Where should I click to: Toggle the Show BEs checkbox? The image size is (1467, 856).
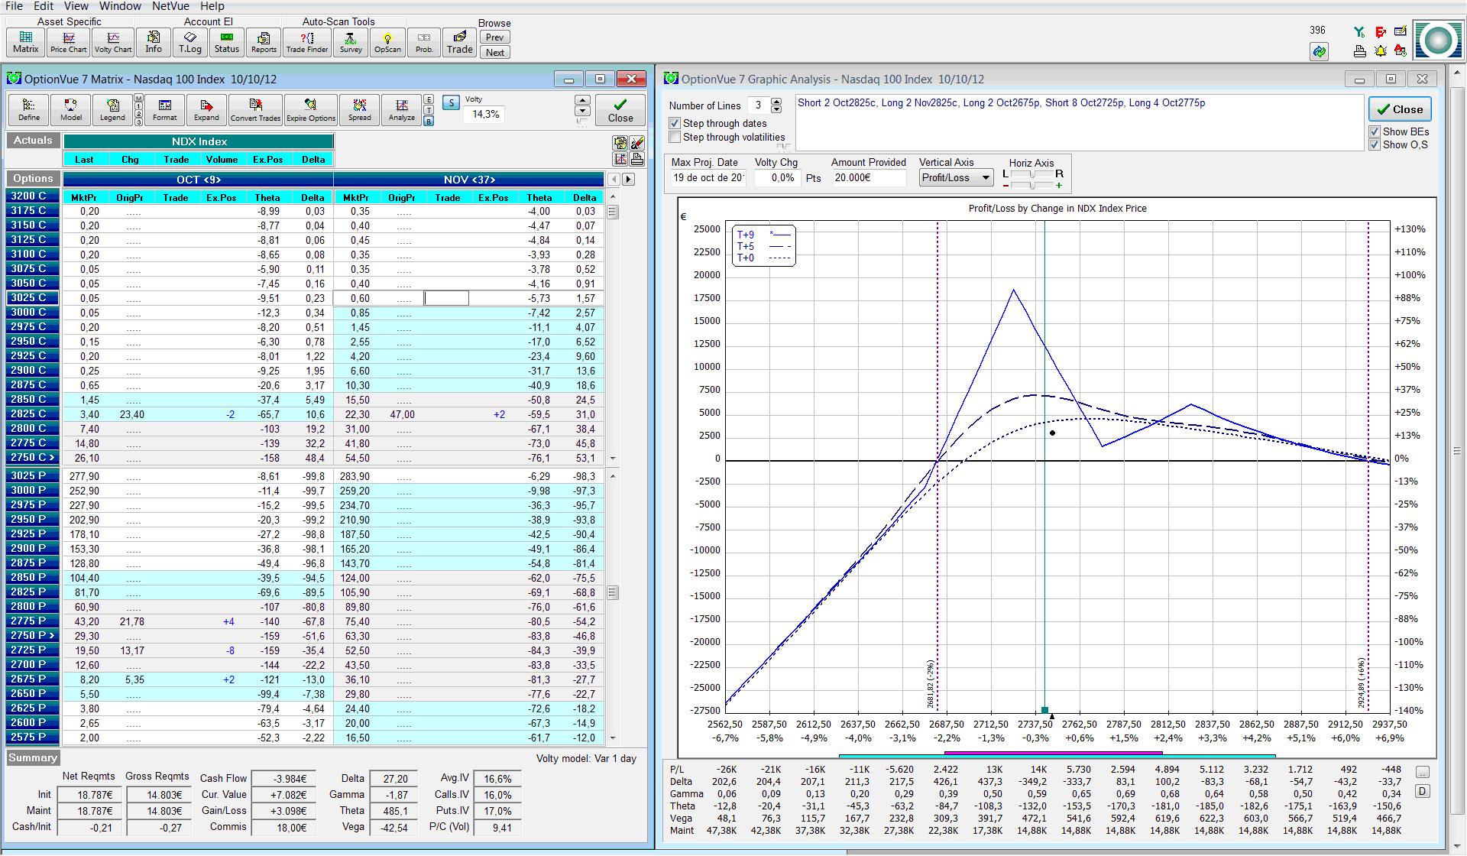coord(1375,131)
